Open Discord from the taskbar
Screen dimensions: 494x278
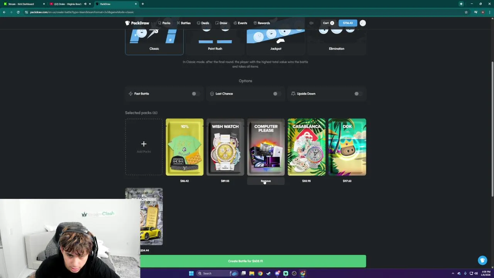pyautogui.click(x=277, y=273)
